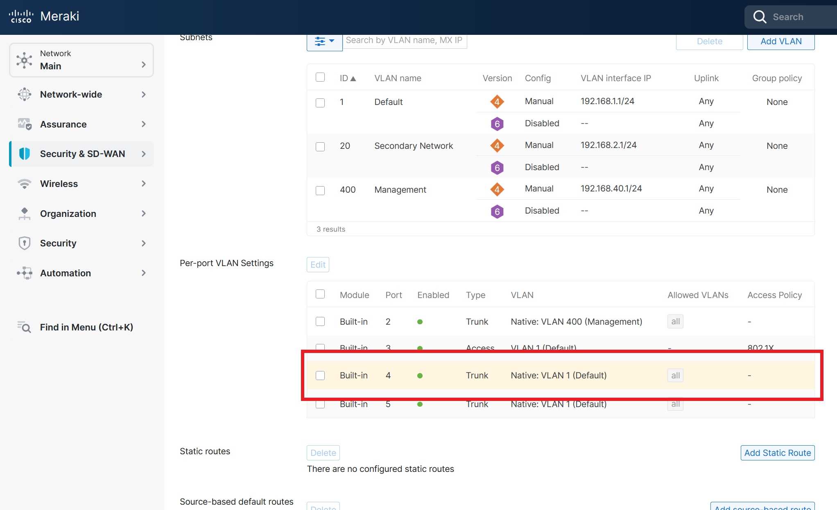Click the IPv4 badge for Secondary Network

click(497, 146)
